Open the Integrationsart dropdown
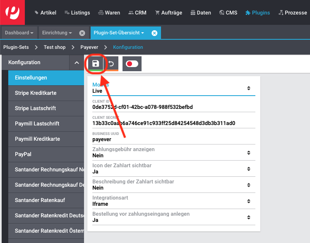This screenshot has width=310, height=243. [x=174, y=201]
